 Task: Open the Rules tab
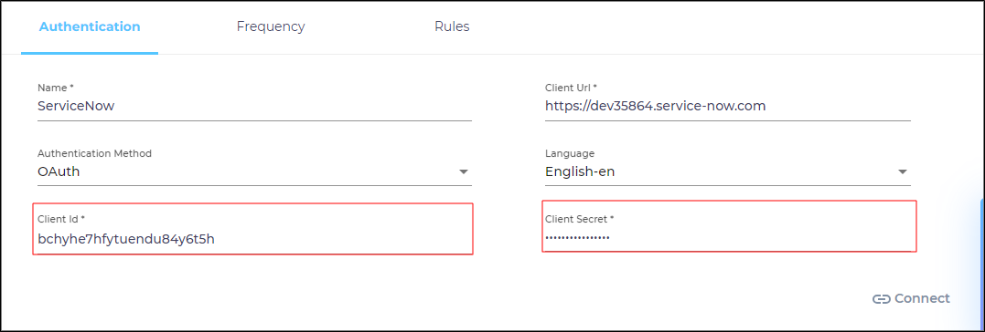(x=452, y=26)
